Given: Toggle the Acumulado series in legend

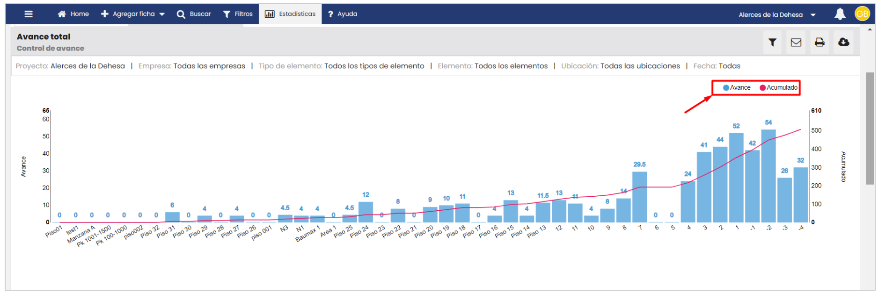Looking at the screenshot, I should click(x=778, y=88).
